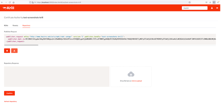
Task: Select the Repository tab
Action: tap(26, 25)
